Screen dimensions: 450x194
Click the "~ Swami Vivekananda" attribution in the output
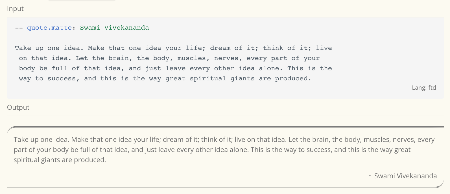click(403, 176)
